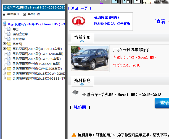
Task: Select 系统原理图2015款(4G63S4T车型) label
Action: 37,49
